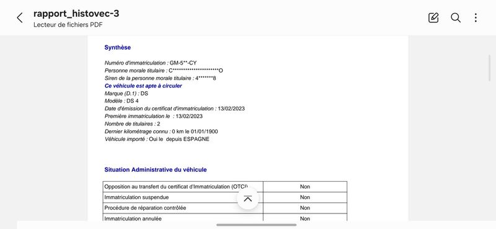
Task: Select the Marque (D.1) : DS line
Action: [126, 94]
